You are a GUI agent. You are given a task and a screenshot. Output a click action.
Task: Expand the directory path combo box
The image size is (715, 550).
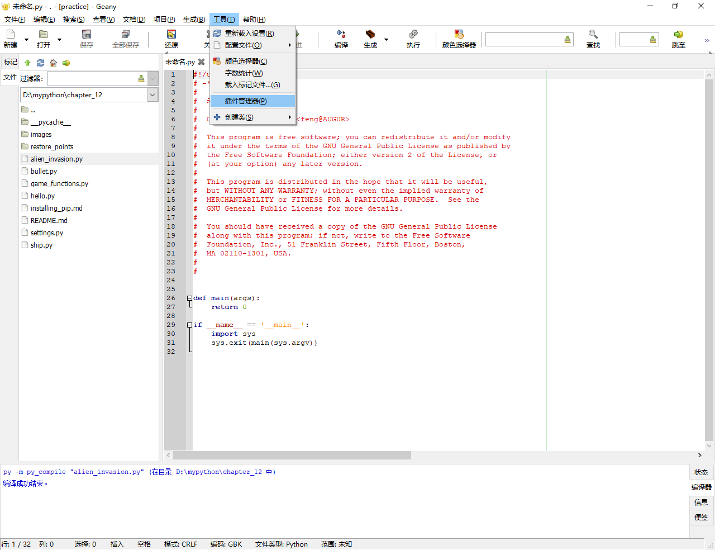point(153,95)
